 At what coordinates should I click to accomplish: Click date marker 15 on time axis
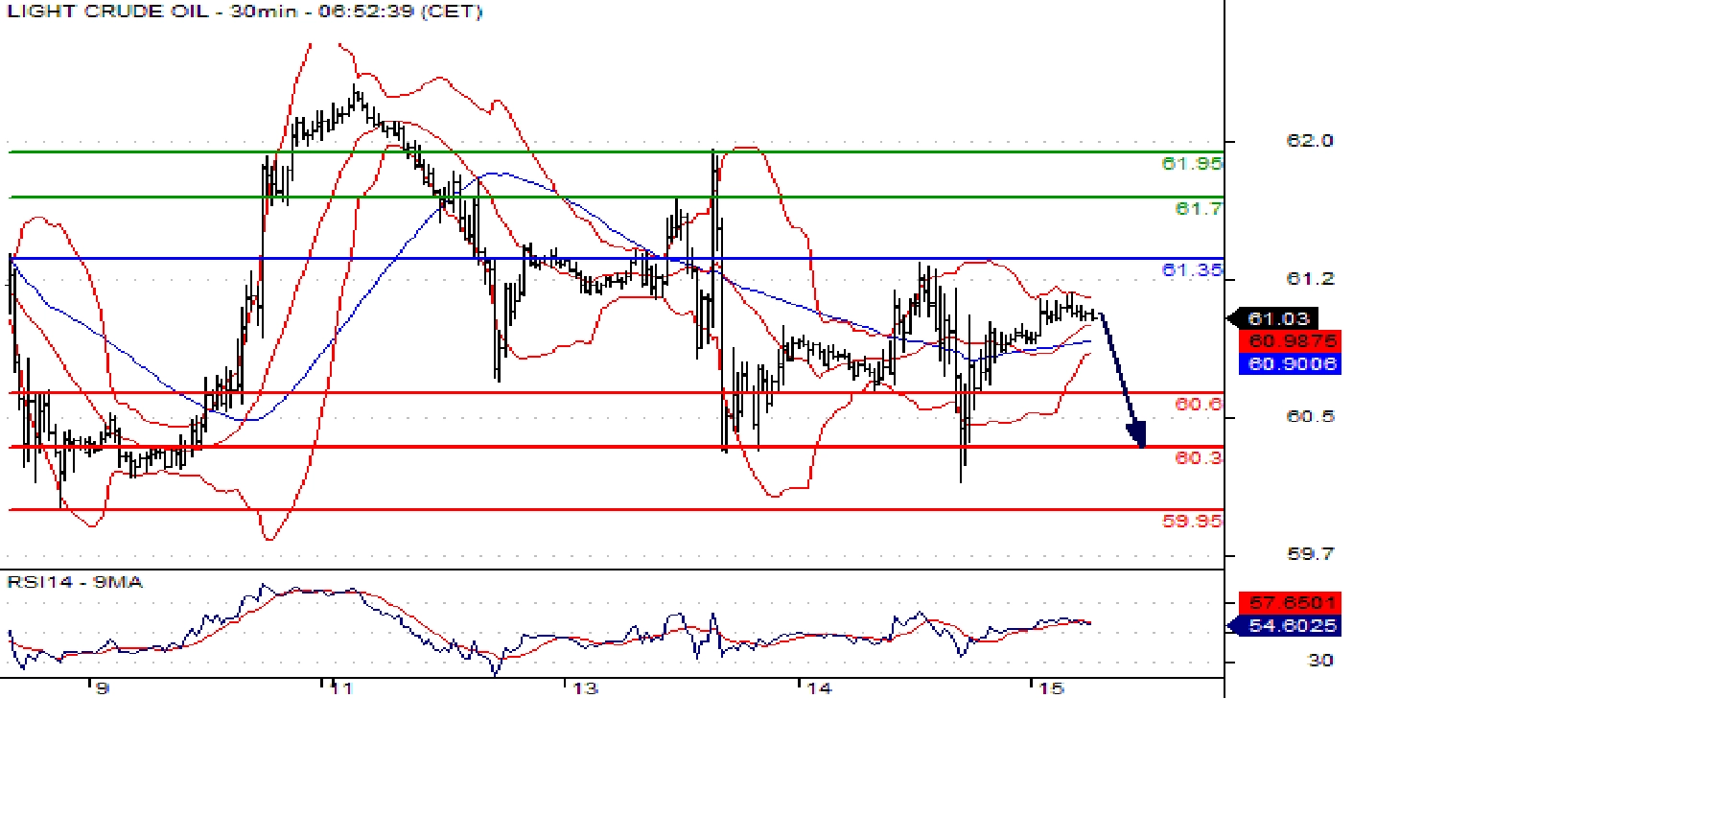[1052, 688]
